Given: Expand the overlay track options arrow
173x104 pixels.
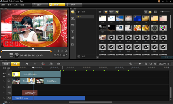Looking at the screenshot, I should point(4,77).
